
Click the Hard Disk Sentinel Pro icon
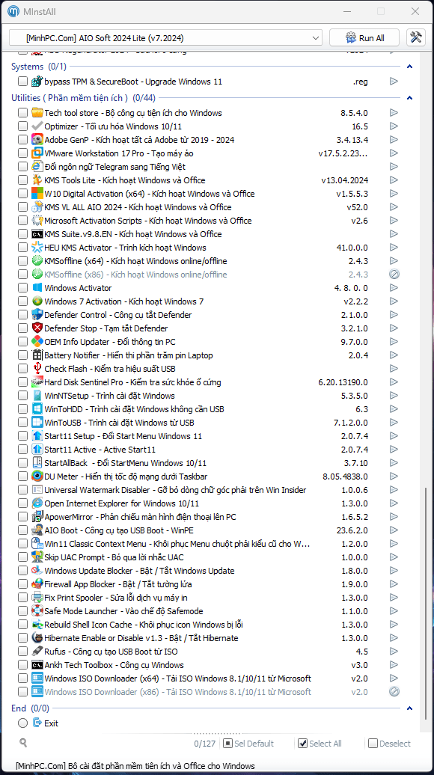click(x=37, y=382)
